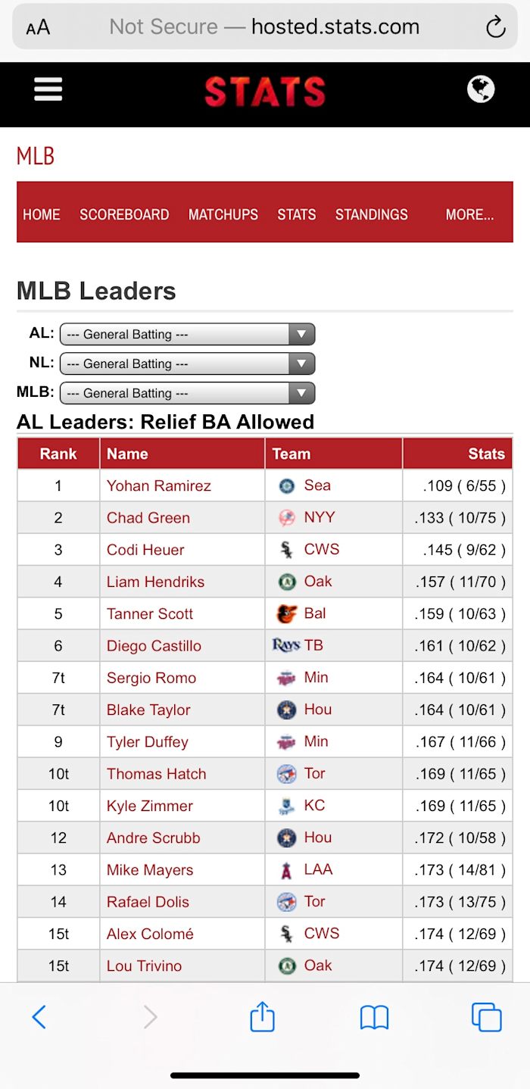Open the hamburger menu icon
Viewport: 530px width, 1089px height.
pos(48,90)
